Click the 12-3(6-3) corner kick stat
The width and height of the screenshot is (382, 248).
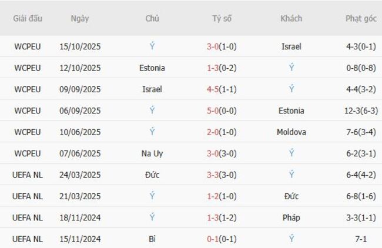(x=361, y=110)
